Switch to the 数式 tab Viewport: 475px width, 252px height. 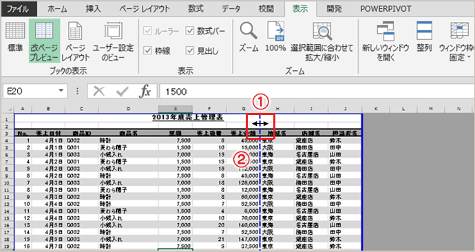(196, 9)
